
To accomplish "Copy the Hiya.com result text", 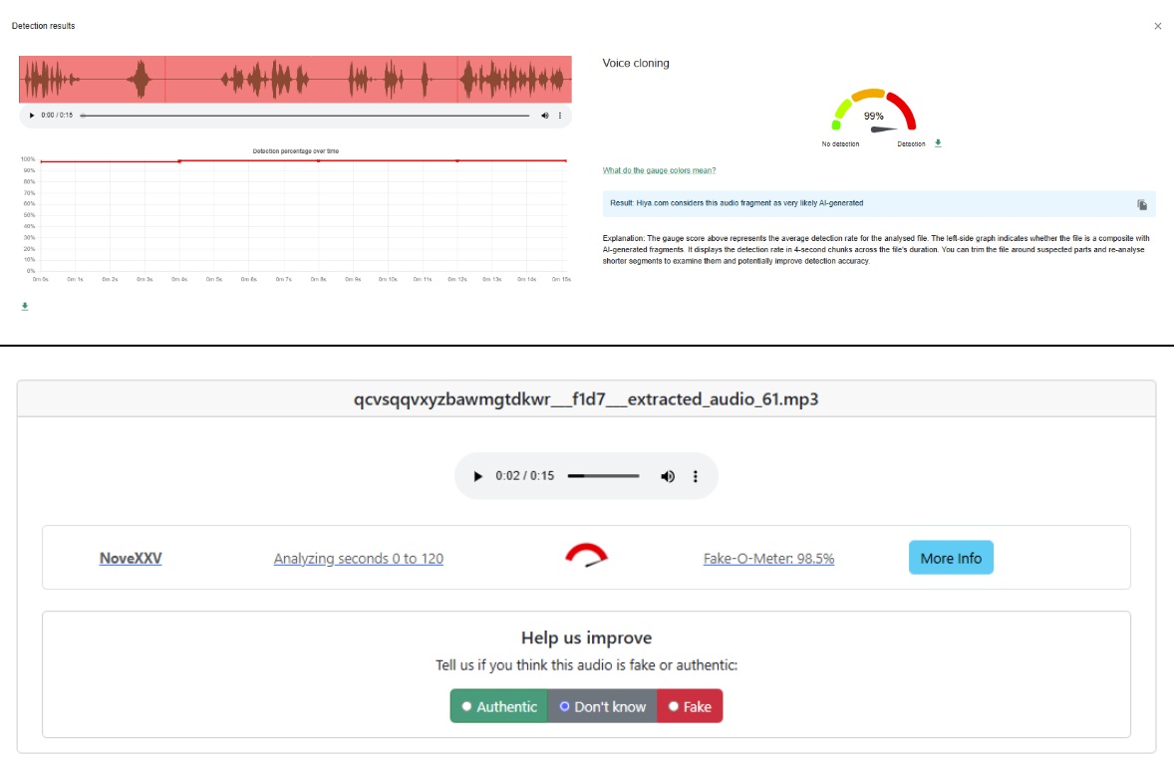I will click(x=1142, y=204).
